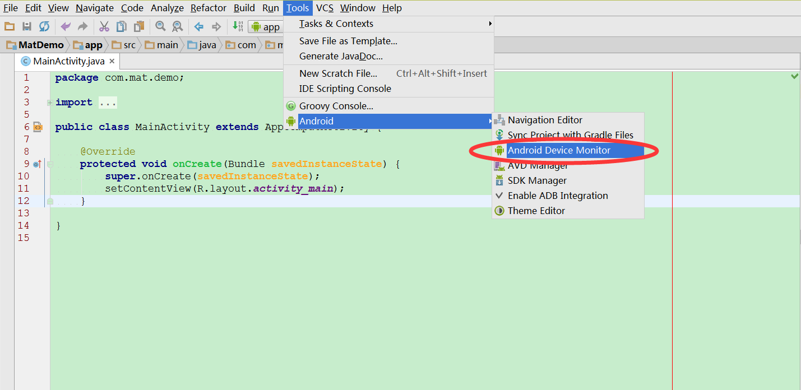Screen dimensions: 801x390
Task: Click the java breadcrumb folder
Action: coord(202,45)
